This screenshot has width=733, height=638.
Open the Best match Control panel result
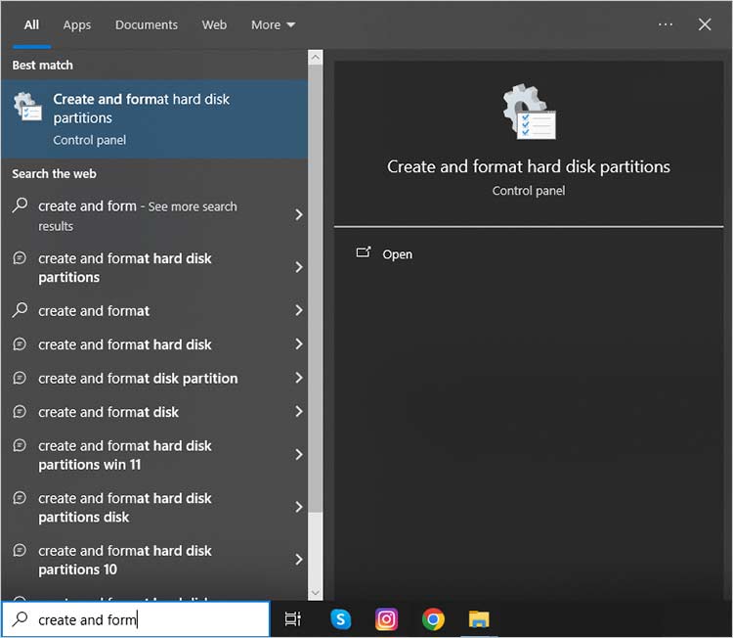(154, 118)
